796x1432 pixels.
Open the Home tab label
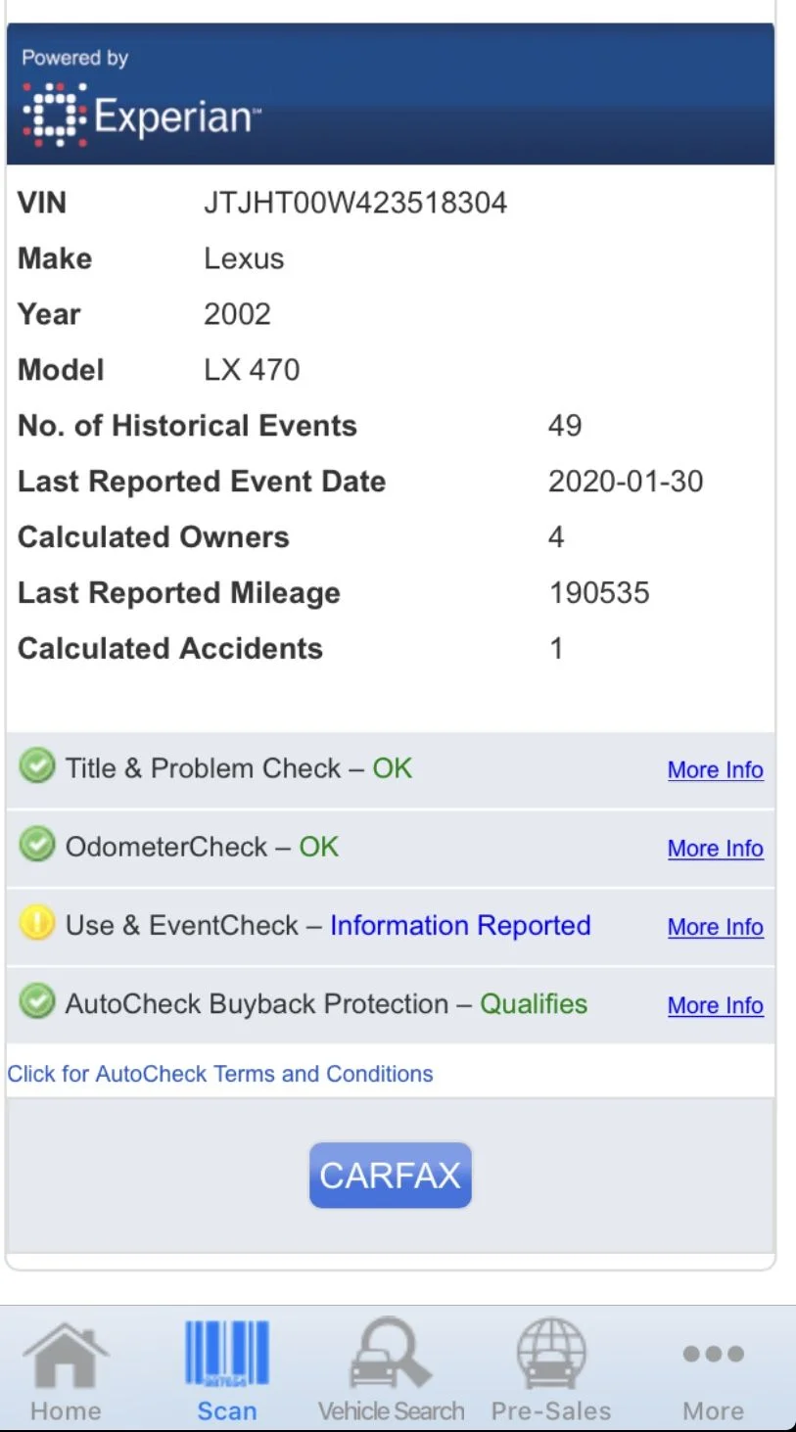click(66, 1410)
